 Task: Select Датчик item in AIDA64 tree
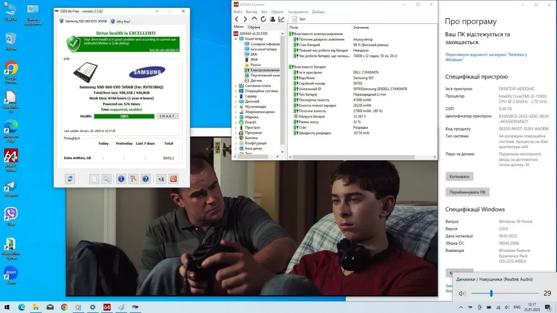(256, 81)
